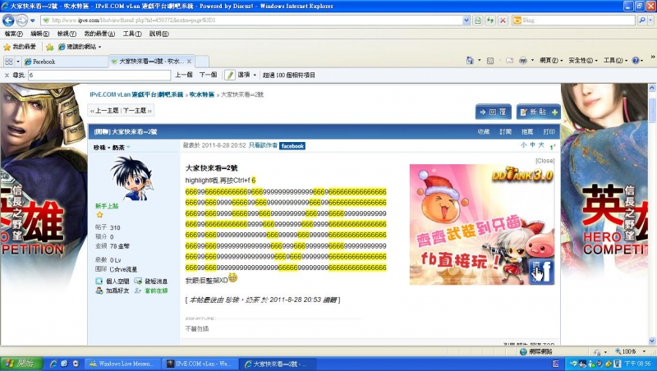Refresh the page with the green arrows icon
The width and height of the screenshot is (657, 371).
(490, 20)
